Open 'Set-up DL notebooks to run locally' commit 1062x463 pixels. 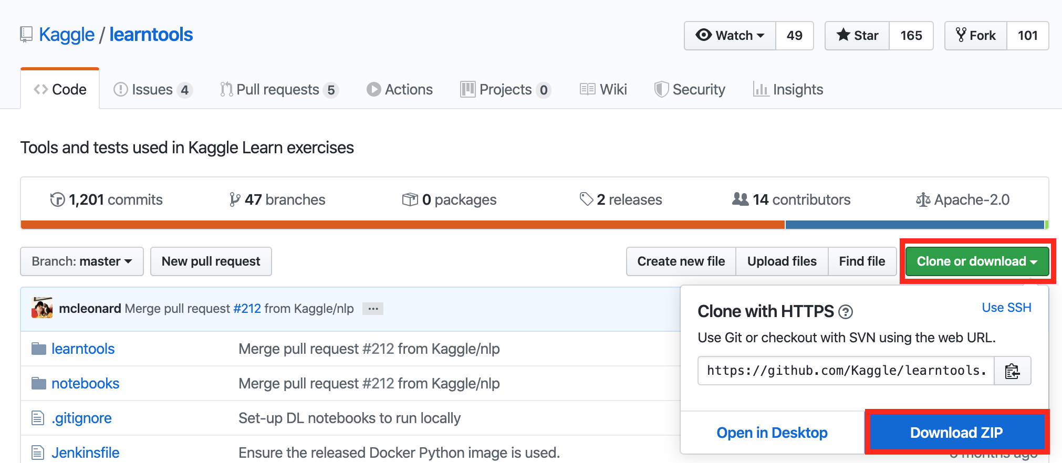click(350, 418)
